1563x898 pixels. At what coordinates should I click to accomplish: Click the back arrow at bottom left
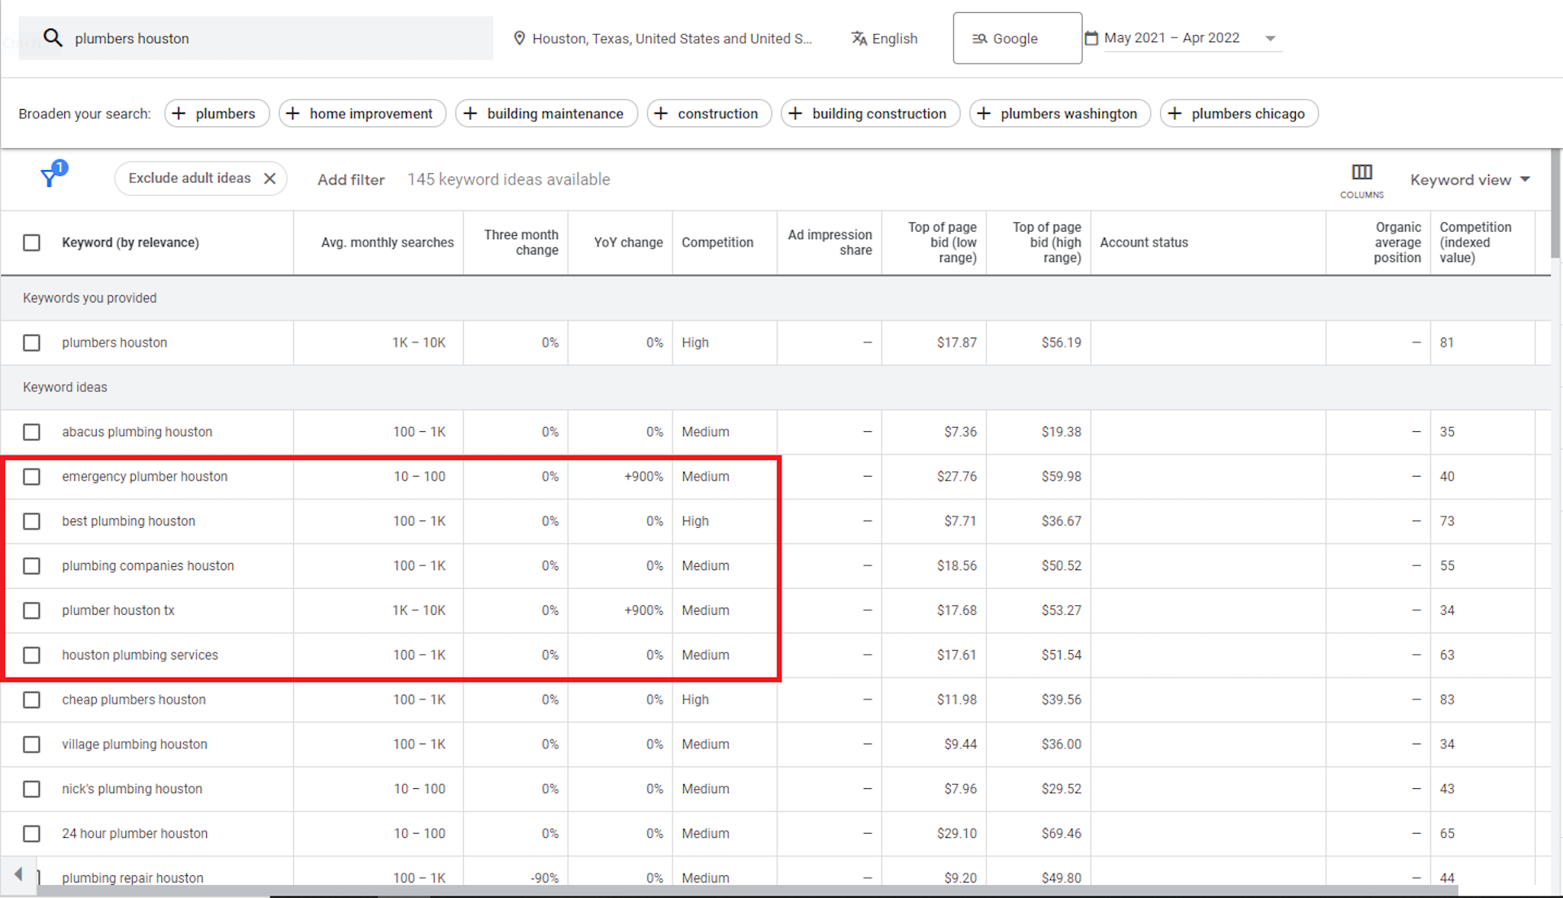[x=19, y=876]
